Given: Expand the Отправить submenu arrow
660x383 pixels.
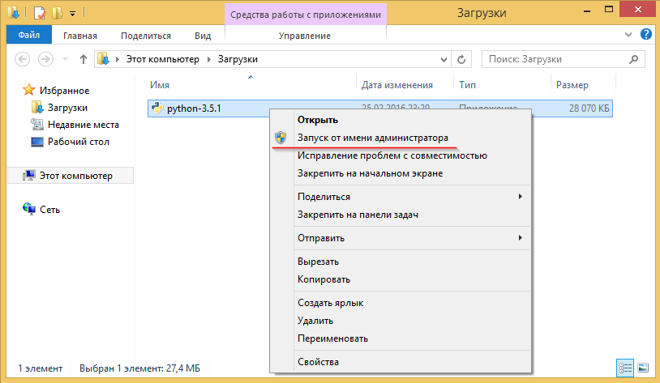Looking at the screenshot, I should click(521, 237).
